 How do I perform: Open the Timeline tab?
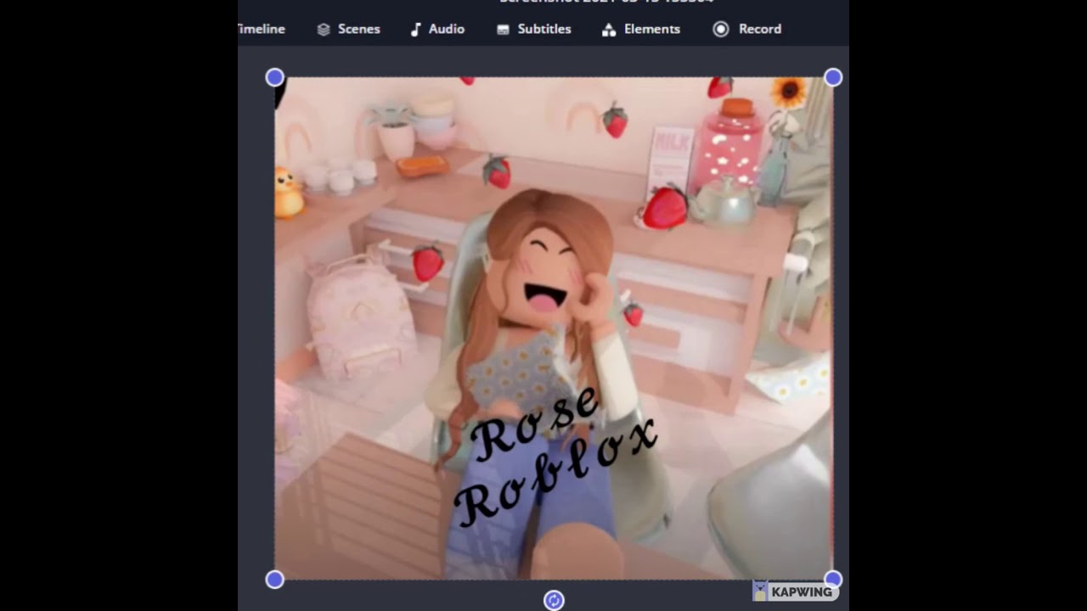pyautogui.click(x=262, y=29)
